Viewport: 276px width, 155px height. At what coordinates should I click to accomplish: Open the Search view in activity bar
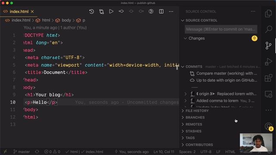click(x=268, y=29)
